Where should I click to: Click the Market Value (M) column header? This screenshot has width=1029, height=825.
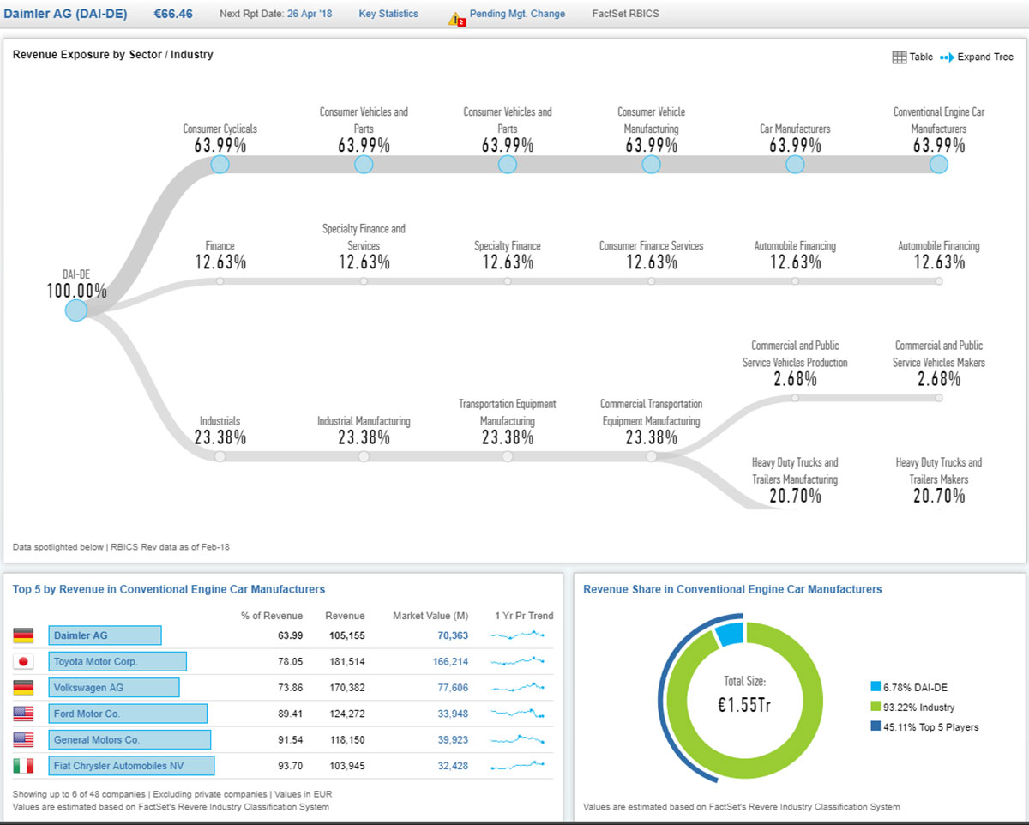pos(430,616)
